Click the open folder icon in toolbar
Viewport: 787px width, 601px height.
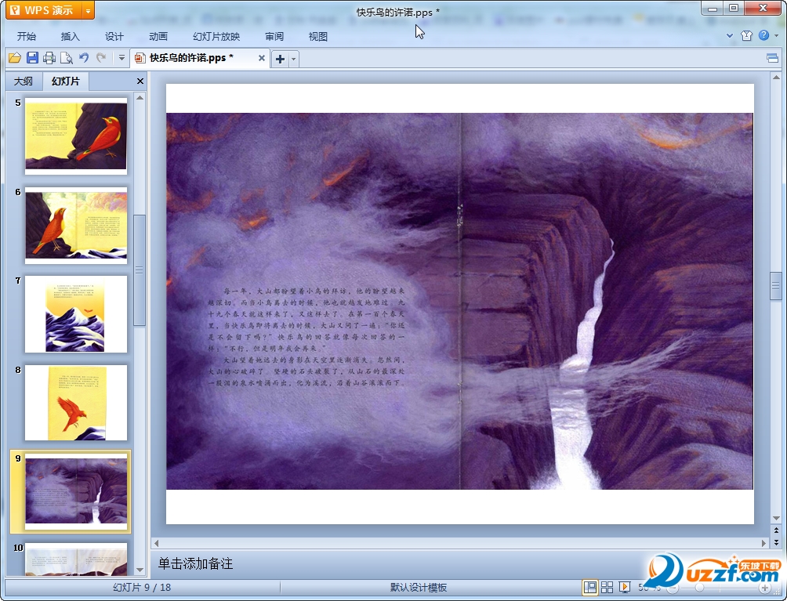coord(15,58)
